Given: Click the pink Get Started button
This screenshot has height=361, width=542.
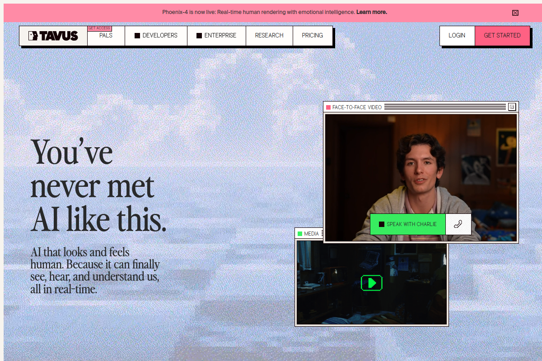Looking at the screenshot, I should coord(502,36).
